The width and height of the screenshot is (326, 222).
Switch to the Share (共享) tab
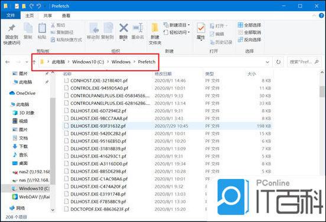point(48,15)
